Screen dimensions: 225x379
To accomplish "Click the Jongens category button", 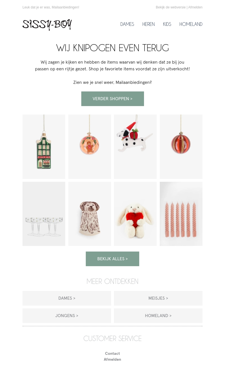I will [67, 316].
